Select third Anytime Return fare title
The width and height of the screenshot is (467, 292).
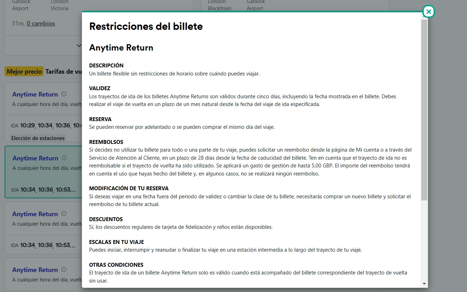[35, 214]
